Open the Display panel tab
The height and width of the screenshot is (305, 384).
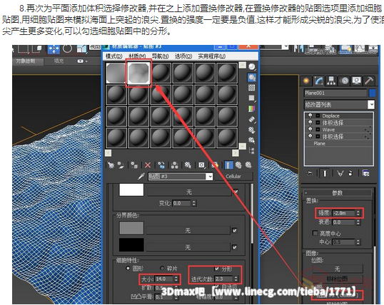[x=357, y=81]
